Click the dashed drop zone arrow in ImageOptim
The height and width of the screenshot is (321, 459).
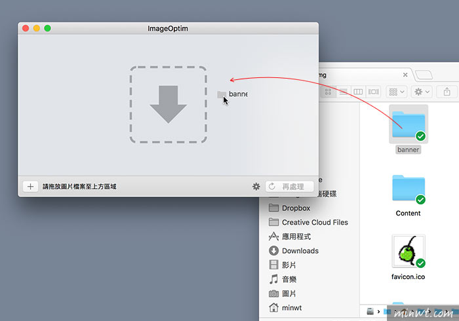(169, 104)
